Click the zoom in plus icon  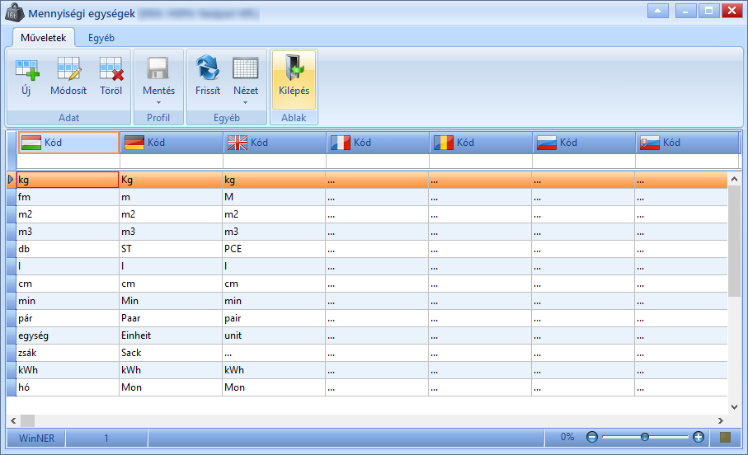click(x=699, y=437)
